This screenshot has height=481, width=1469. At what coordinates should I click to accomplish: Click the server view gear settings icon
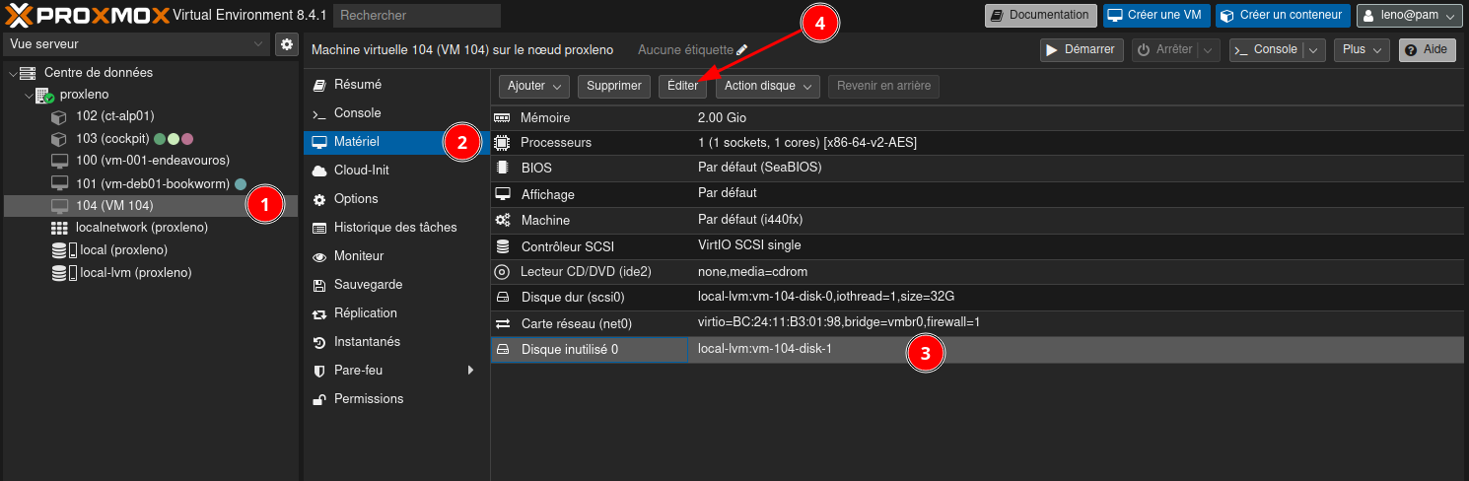[286, 44]
